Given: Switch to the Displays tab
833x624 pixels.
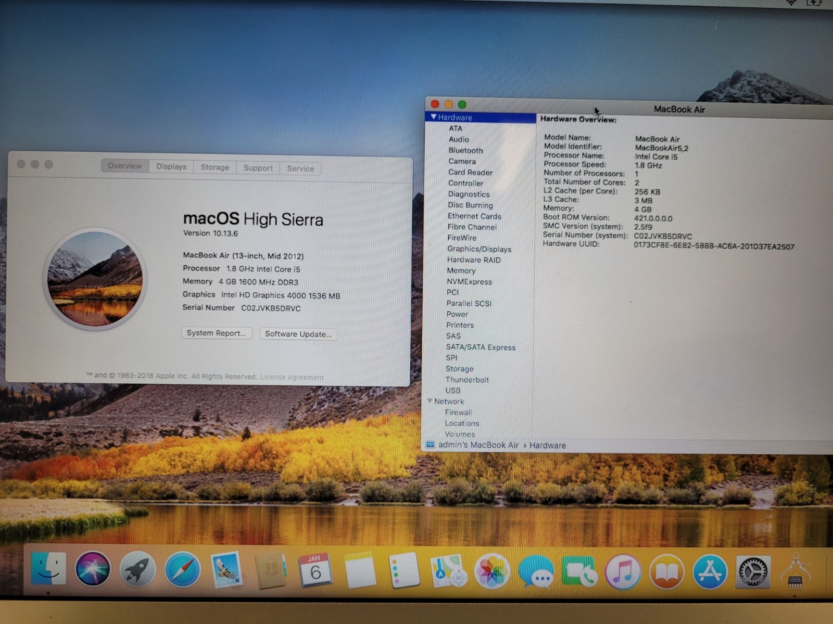Looking at the screenshot, I should point(171,166).
